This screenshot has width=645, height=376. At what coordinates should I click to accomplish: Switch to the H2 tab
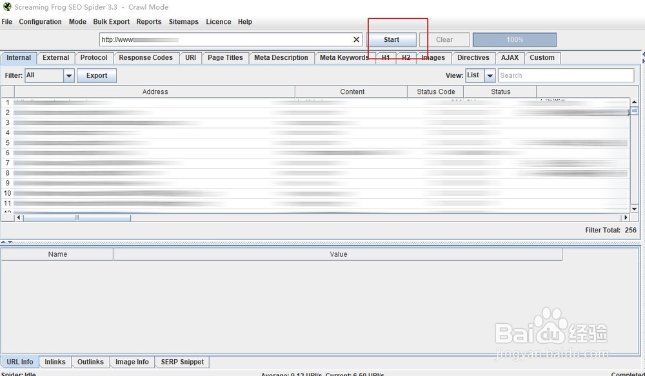pyautogui.click(x=406, y=57)
